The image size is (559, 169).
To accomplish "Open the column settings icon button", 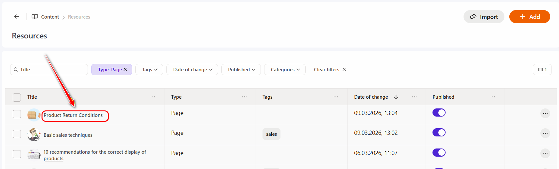I will point(542,69).
